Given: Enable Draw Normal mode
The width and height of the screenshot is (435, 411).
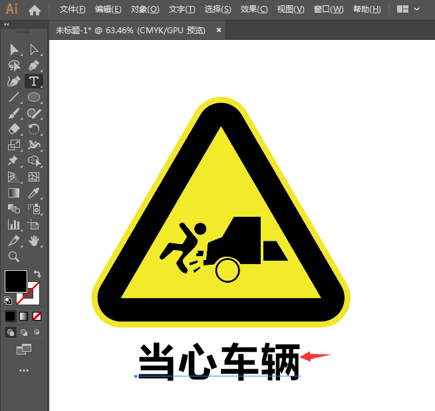Looking at the screenshot, I should click(11, 333).
